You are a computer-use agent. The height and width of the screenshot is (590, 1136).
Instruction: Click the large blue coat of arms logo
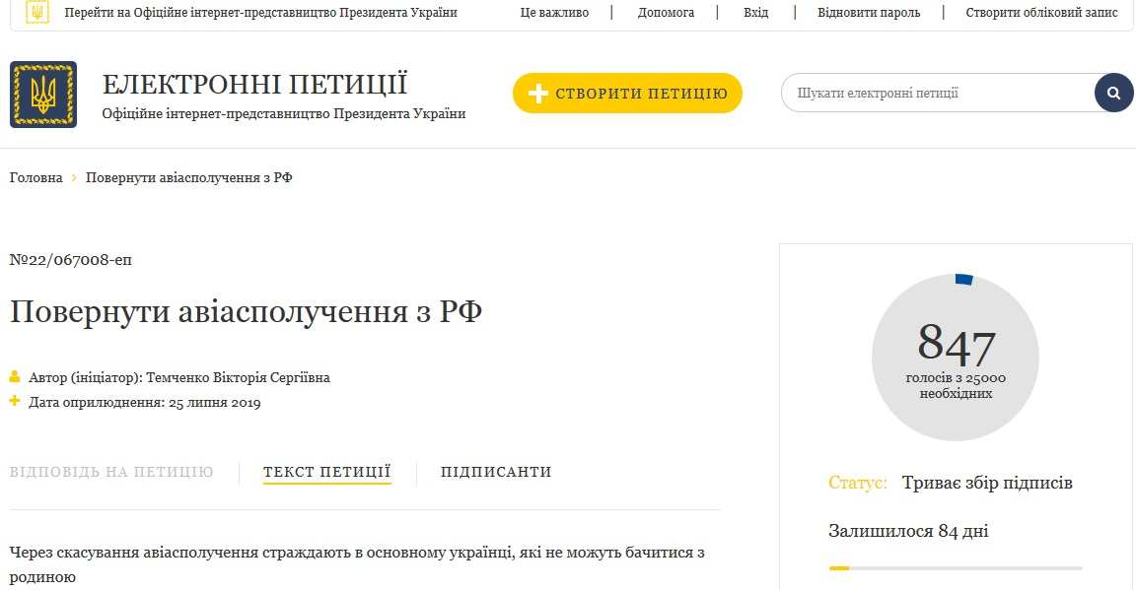[43, 95]
